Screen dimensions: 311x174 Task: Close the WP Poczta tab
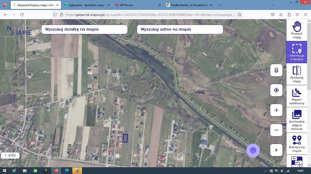(160, 5)
